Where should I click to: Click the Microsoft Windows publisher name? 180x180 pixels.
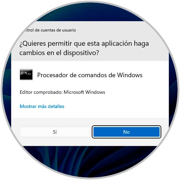pos(84,92)
